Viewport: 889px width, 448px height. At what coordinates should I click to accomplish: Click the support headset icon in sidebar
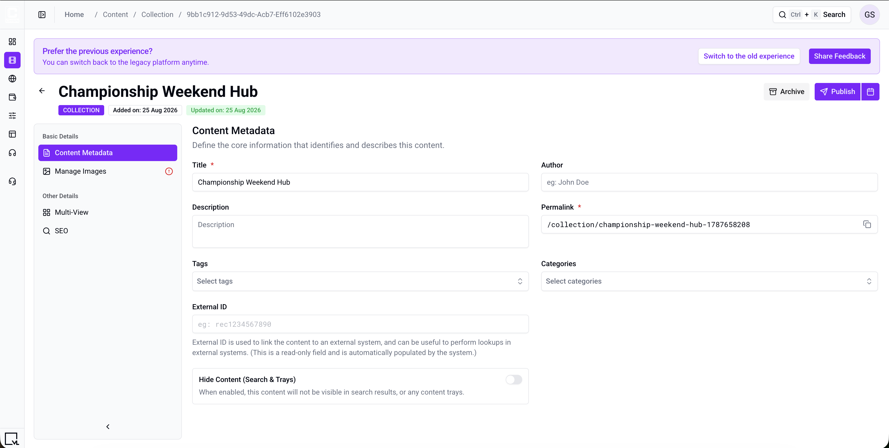coord(12,182)
